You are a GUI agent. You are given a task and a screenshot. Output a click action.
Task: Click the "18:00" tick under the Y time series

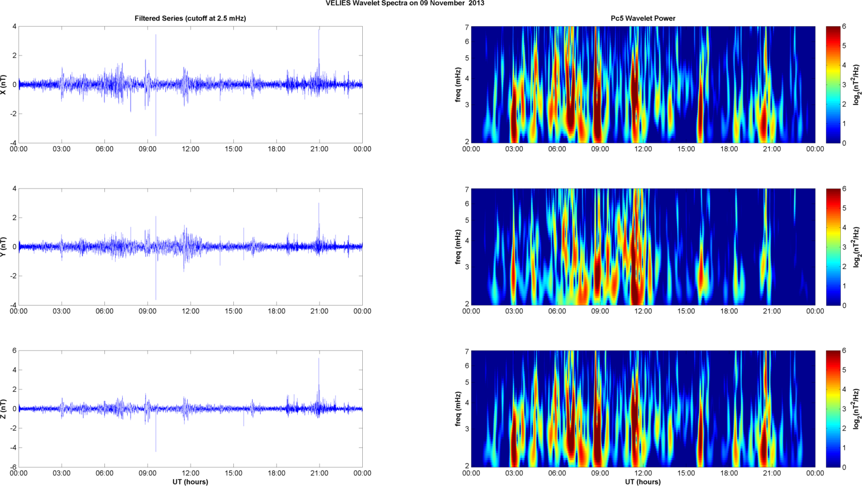[277, 311]
